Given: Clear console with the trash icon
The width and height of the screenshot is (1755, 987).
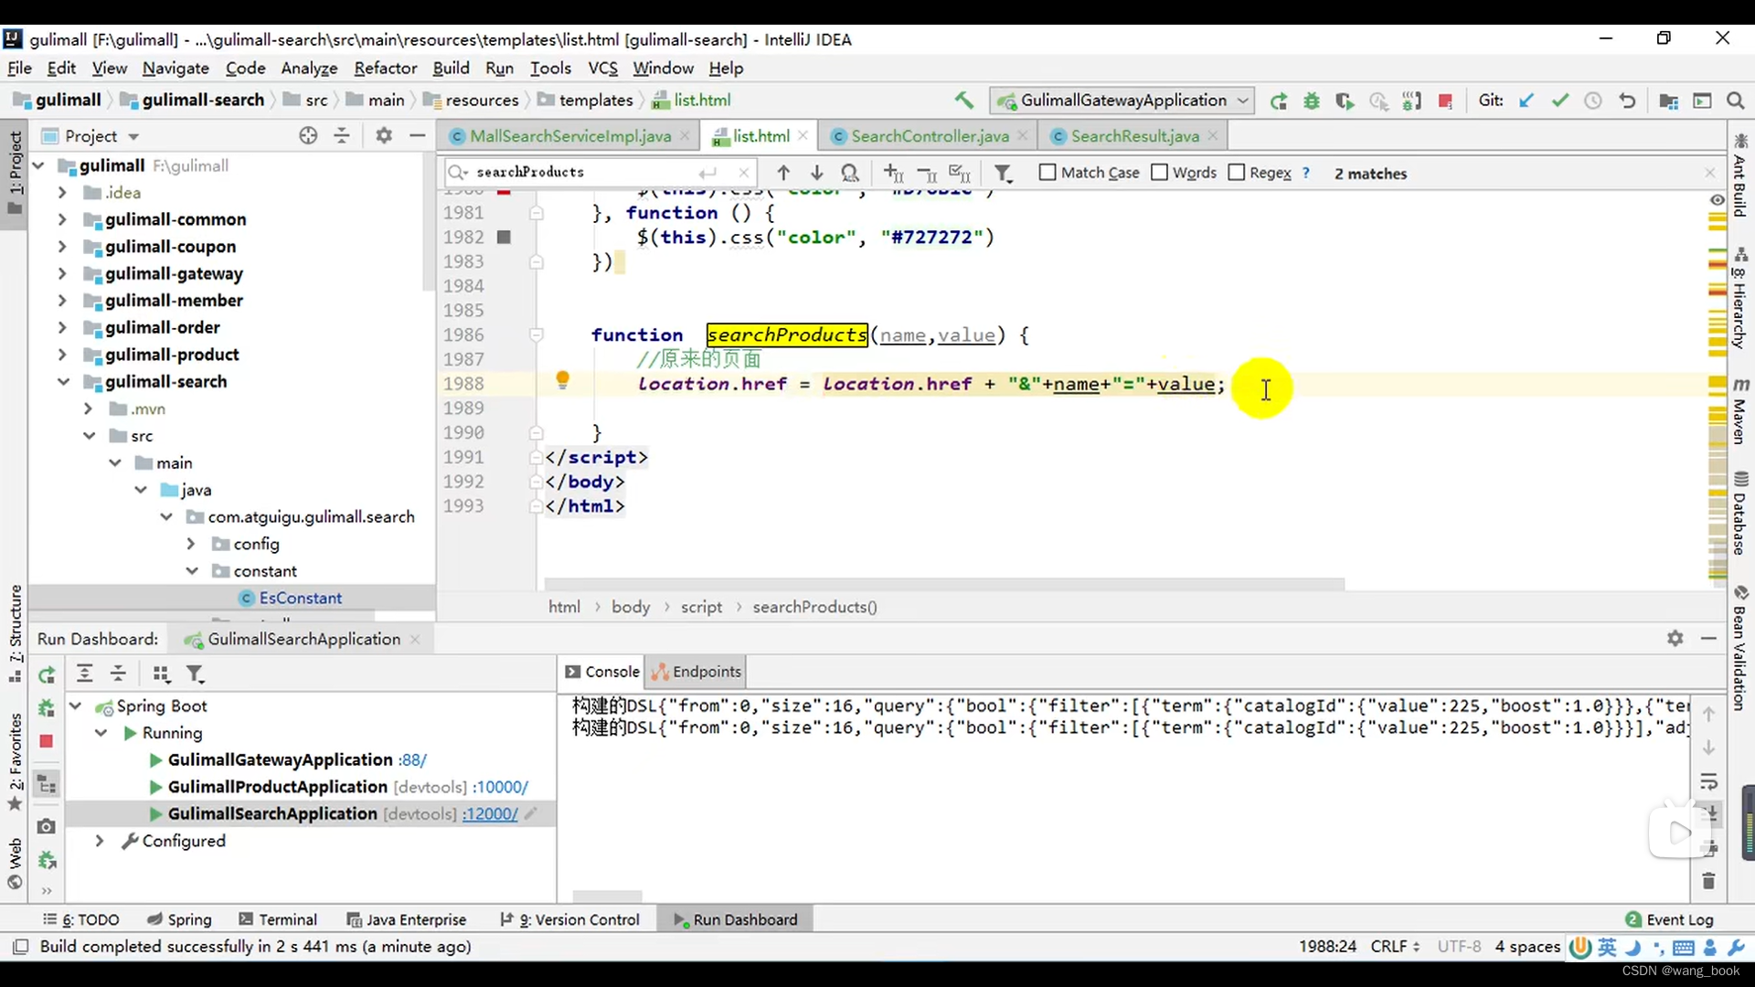Looking at the screenshot, I should (x=1708, y=881).
